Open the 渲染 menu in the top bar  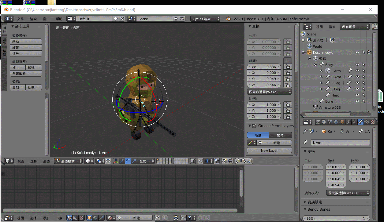coord(33,19)
